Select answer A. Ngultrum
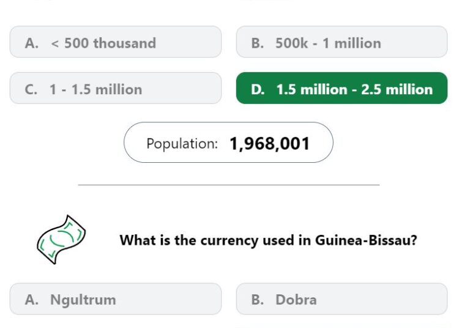Screen dimensions: 459x328 116,299
